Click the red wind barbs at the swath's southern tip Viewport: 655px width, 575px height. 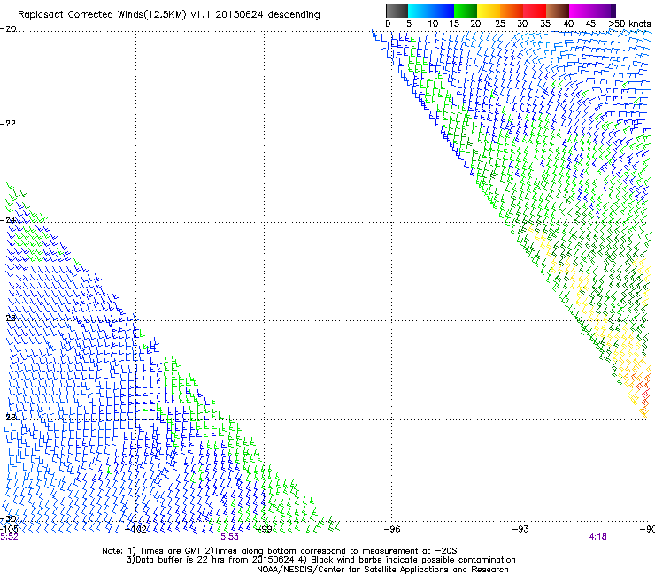coord(645,395)
